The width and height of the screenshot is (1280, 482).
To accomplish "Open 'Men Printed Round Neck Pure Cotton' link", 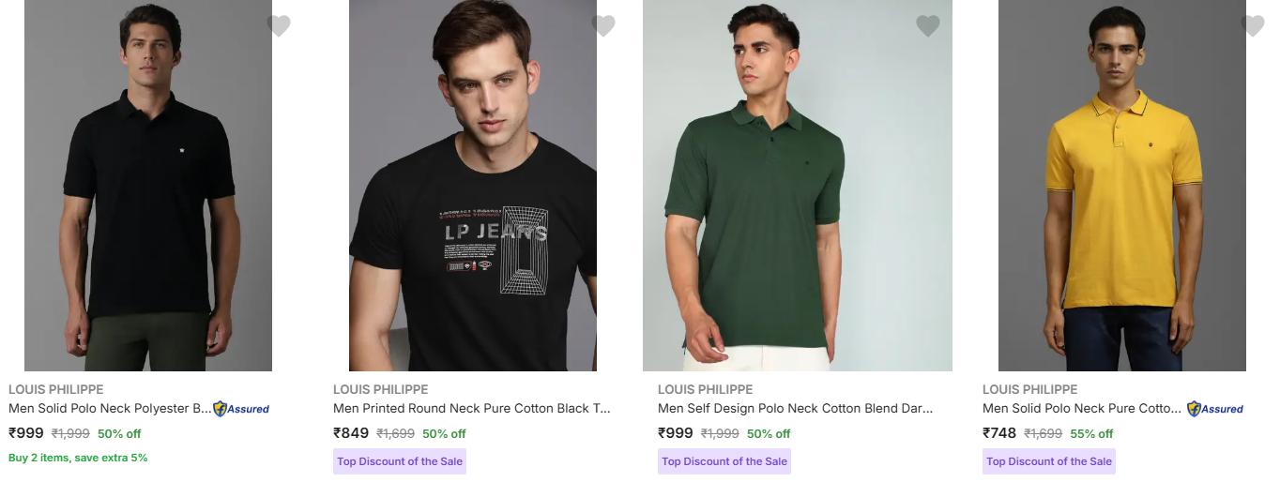I will [473, 409].
